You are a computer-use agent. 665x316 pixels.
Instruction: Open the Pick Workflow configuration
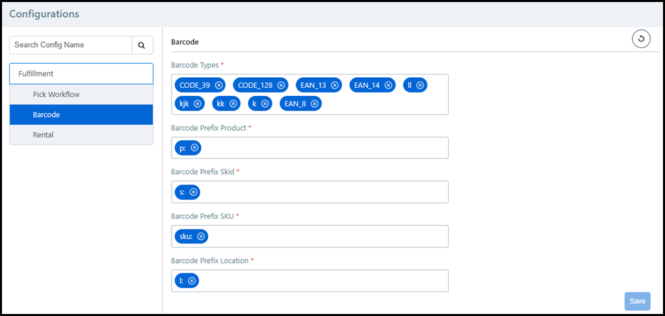(56, 94)
